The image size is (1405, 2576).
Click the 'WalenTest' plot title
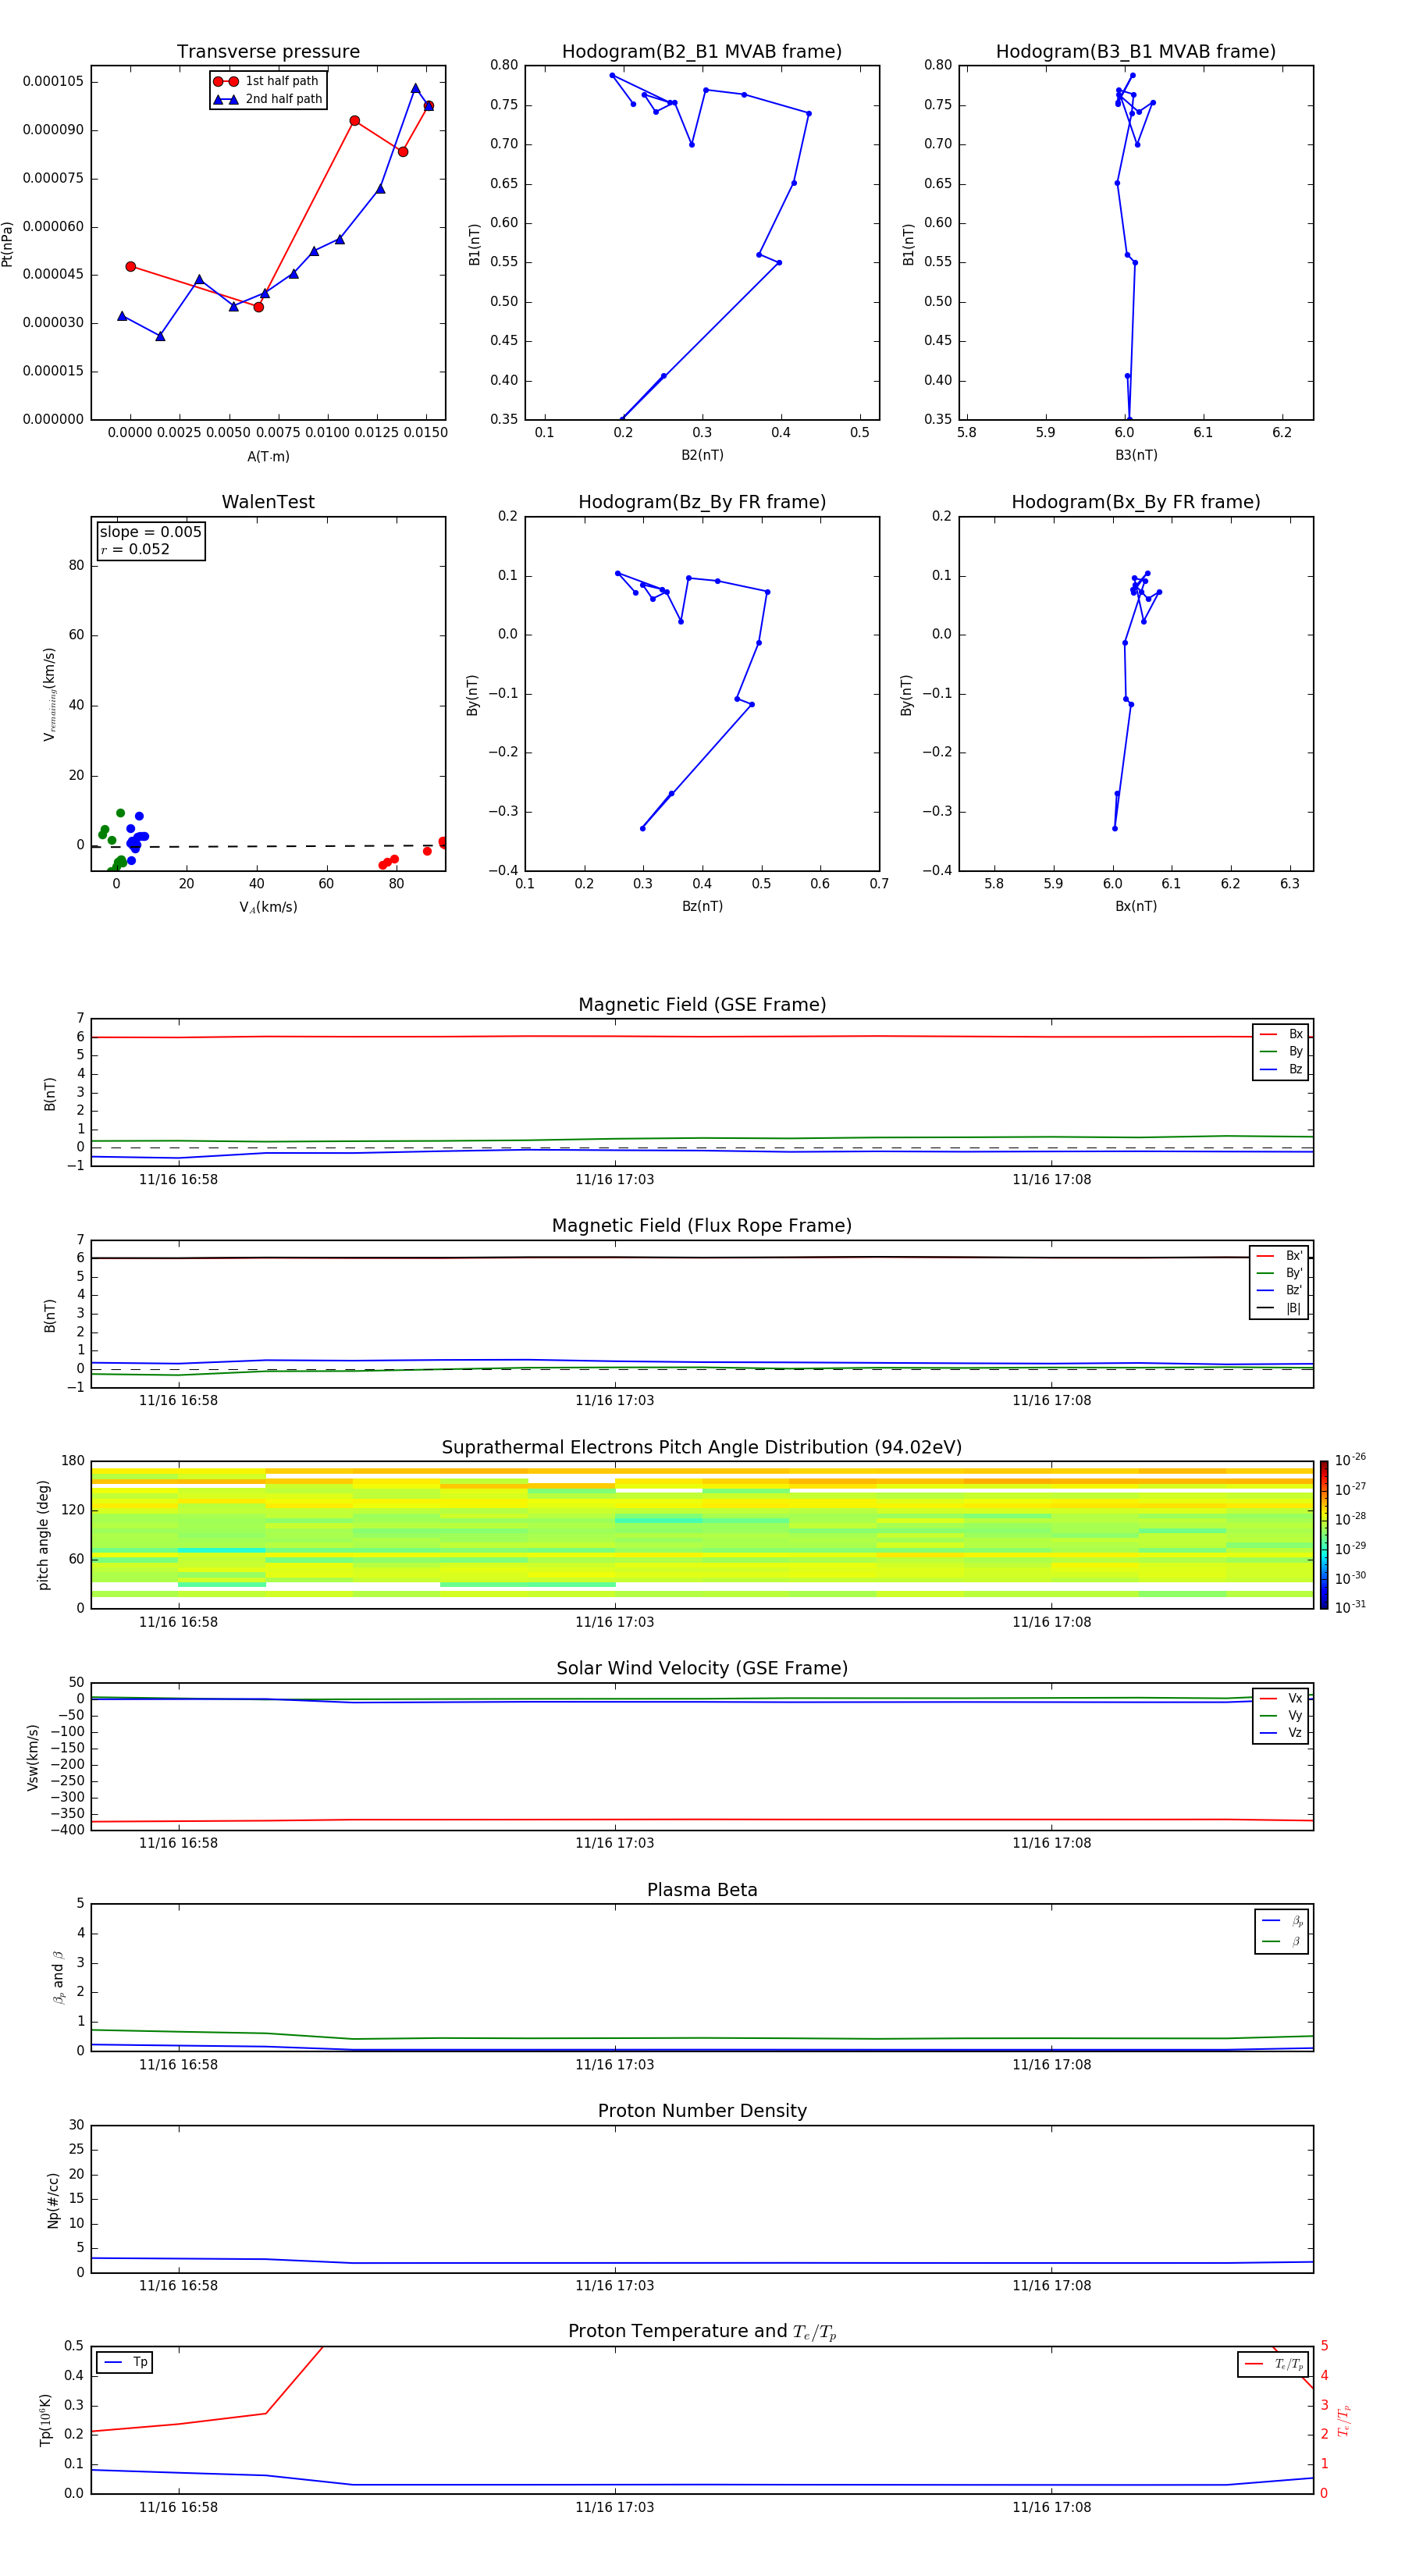click(268, 501)
